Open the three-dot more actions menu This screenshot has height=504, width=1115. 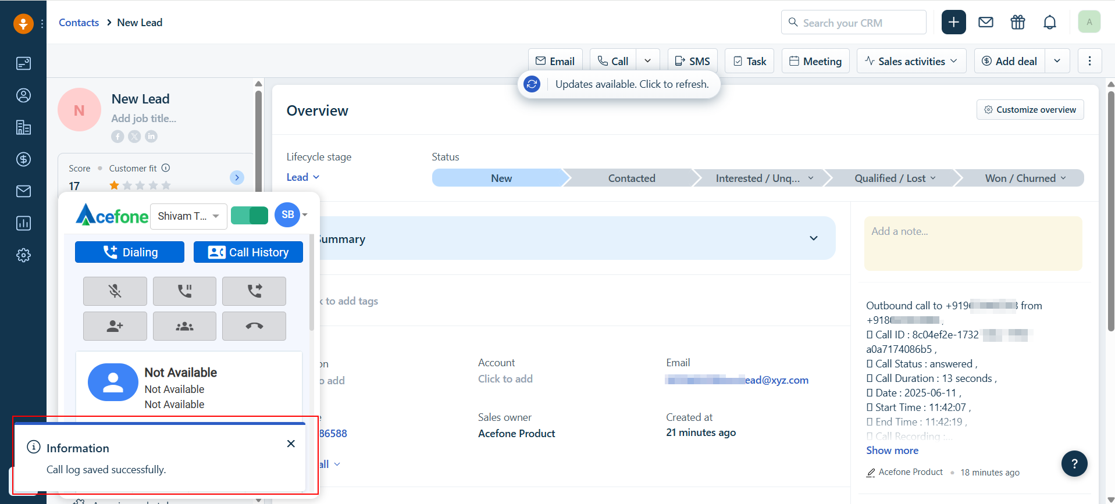tap(1089, 61)
